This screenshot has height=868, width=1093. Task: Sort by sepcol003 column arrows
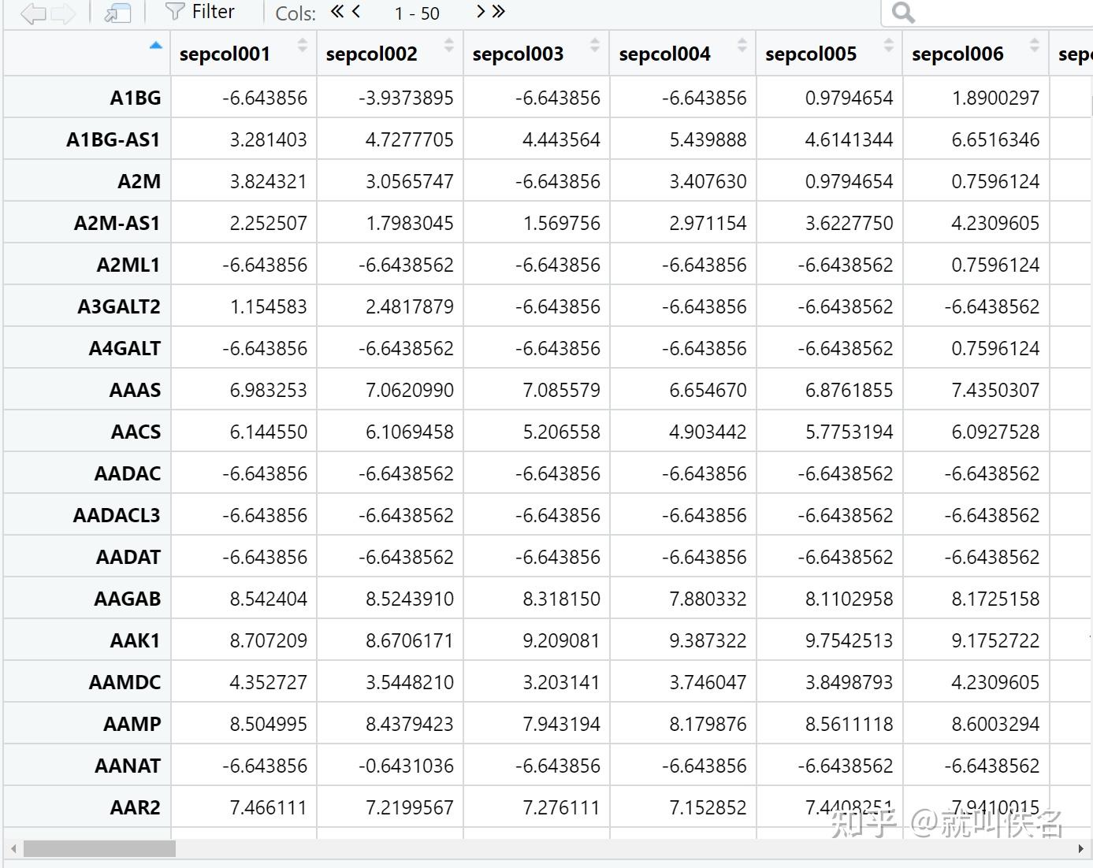pos(595,46)
